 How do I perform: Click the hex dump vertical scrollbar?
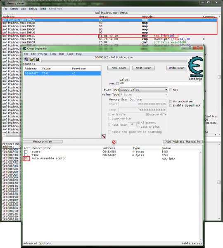219,181
